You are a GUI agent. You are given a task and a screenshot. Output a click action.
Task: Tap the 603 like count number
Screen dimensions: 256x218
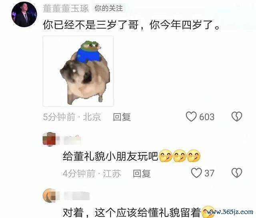point(207,117)
